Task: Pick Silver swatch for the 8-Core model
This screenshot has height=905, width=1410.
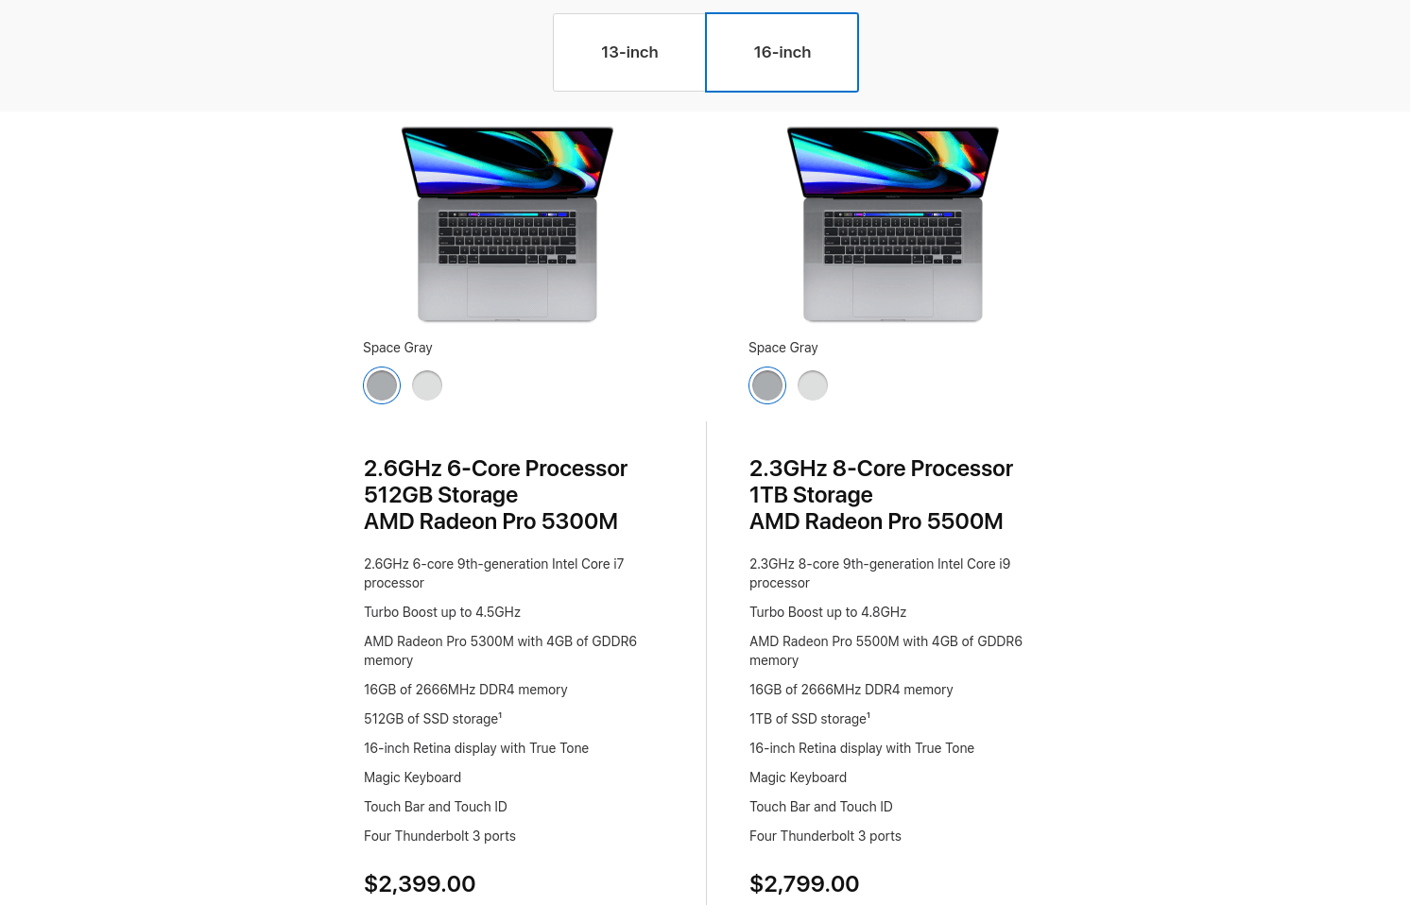Action: click(x=813, y=385)
